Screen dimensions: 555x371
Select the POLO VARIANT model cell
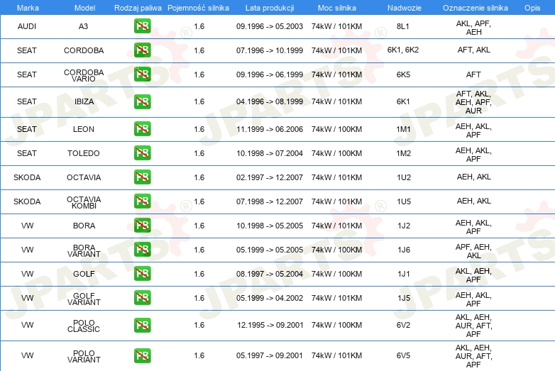84,356
